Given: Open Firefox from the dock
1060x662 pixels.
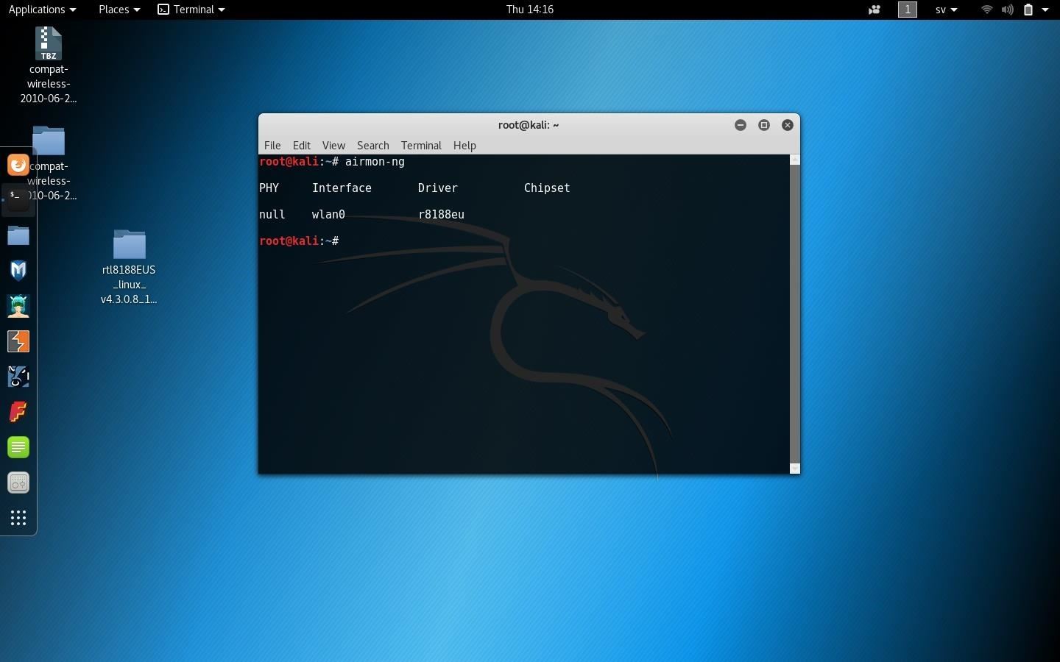Looking at the screenshot, I should 18,164.
